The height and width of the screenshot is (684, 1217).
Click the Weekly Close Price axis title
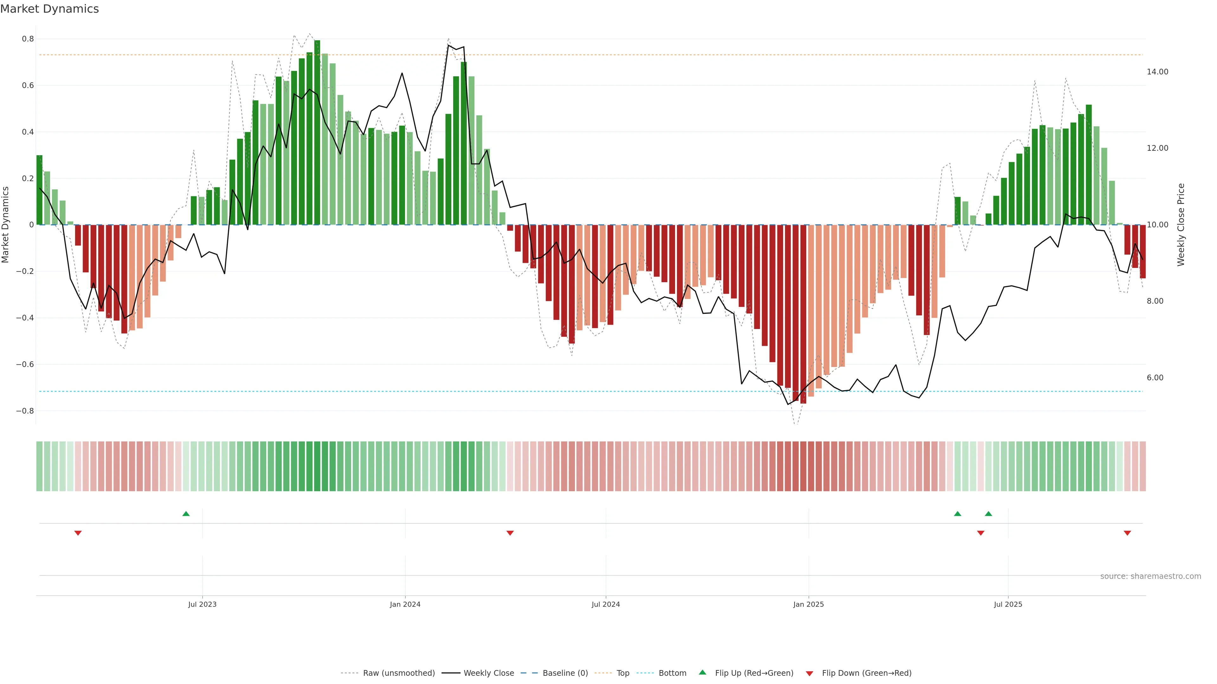1181,225
